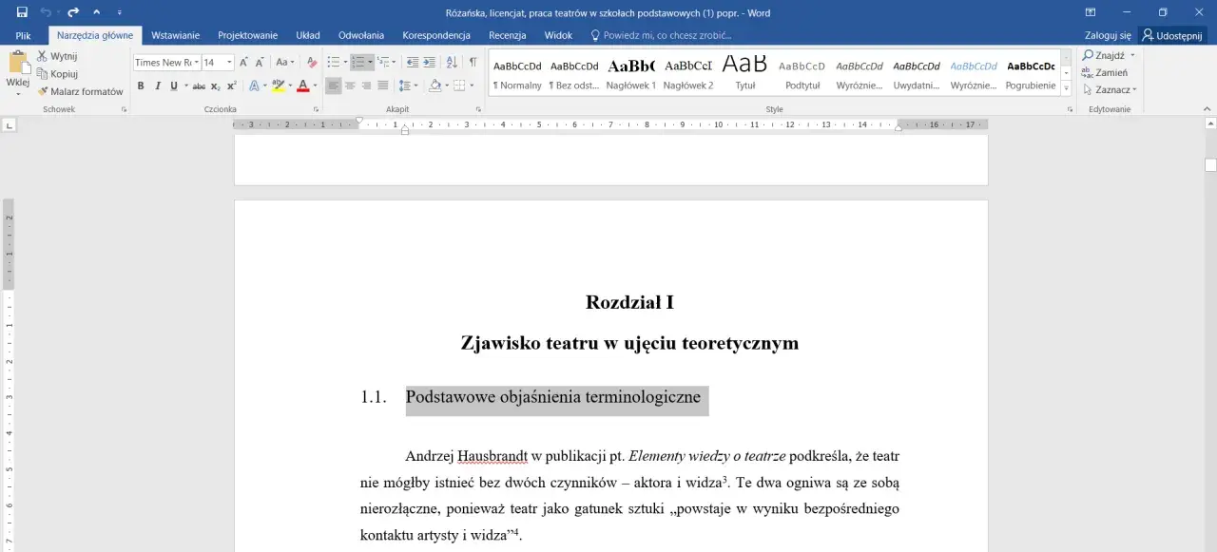Image resolution: width=1217 pixels, height=552 pixels.
Task: Switch to the Wstawianie tab
Action: 175,35
